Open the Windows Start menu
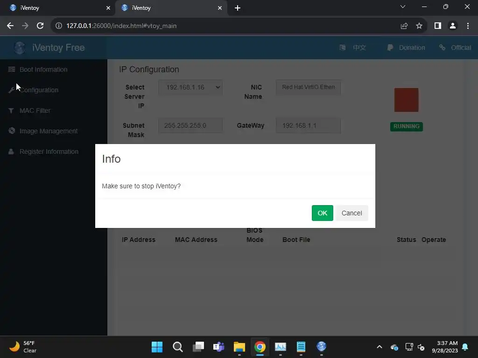 tap(157, 347)
